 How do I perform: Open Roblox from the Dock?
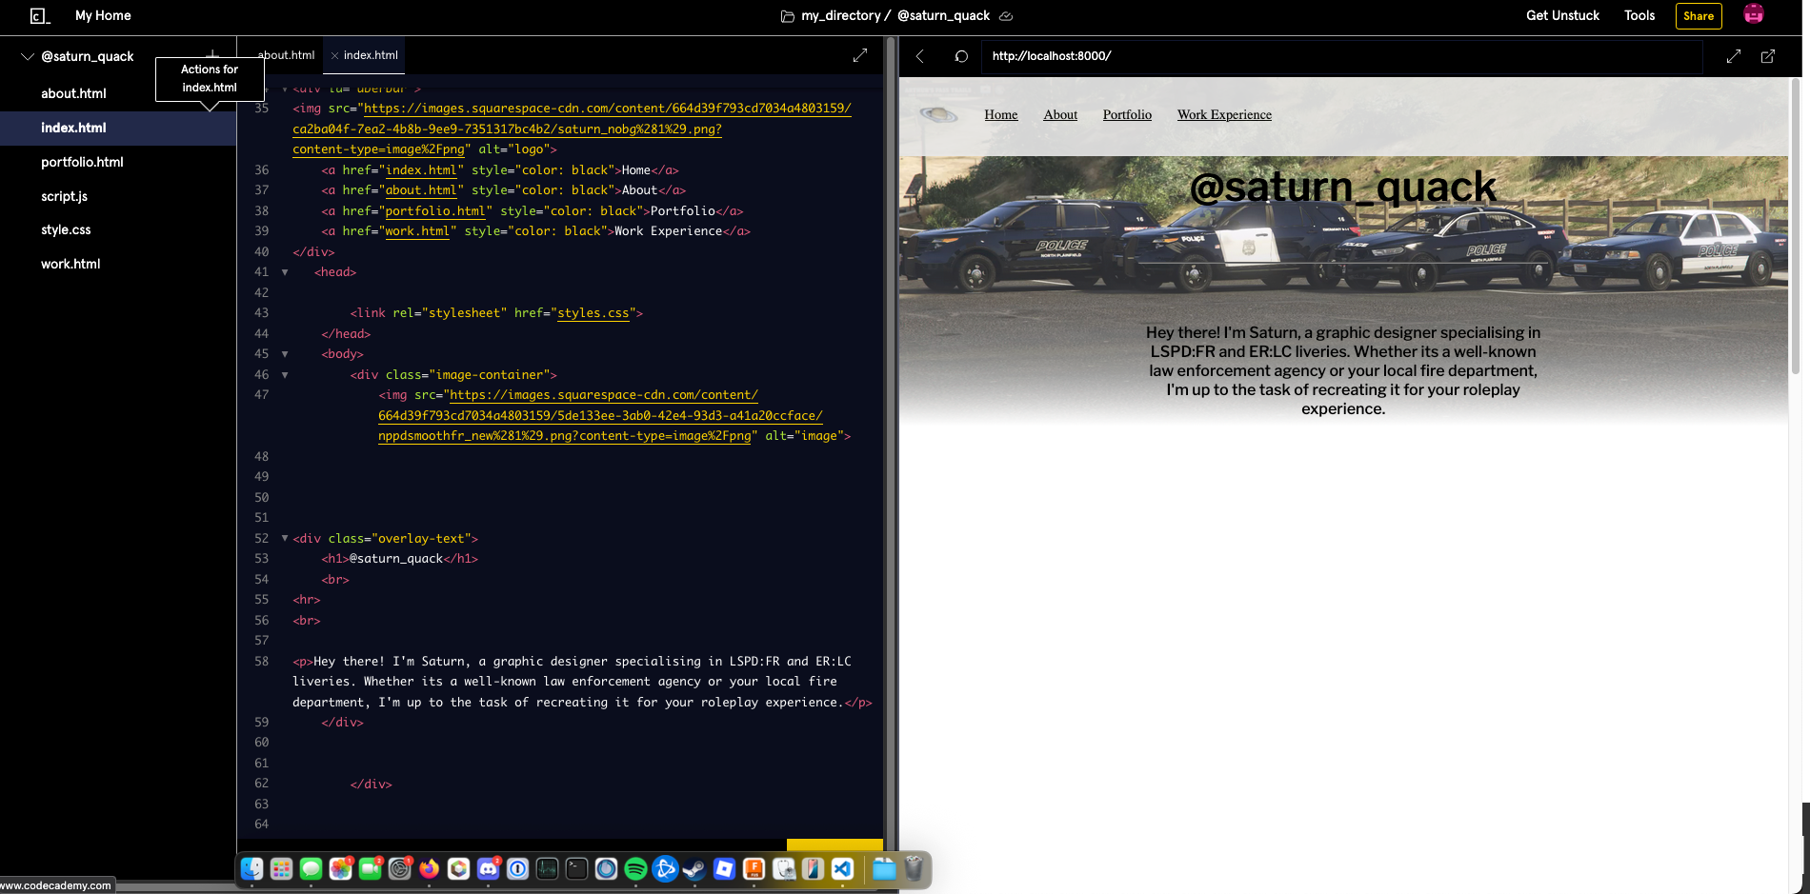(x=724, y=868)
